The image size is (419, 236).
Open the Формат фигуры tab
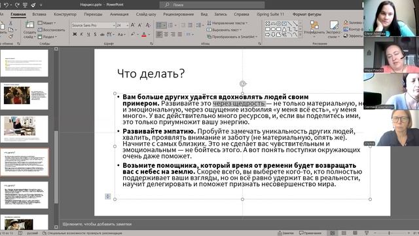tap(307, 14)
